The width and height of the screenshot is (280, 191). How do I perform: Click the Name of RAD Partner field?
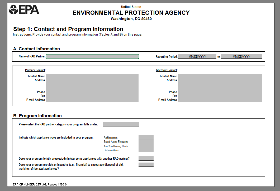click(x=92, y=56)
